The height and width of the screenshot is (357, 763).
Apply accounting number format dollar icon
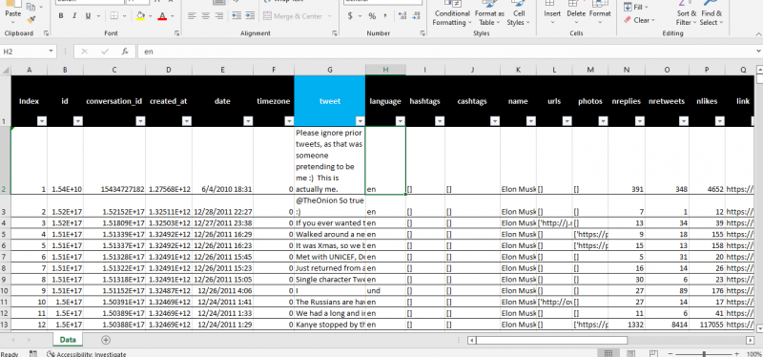click(x=350, y=16)
